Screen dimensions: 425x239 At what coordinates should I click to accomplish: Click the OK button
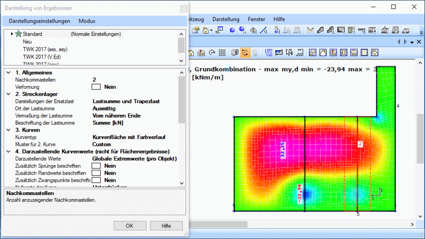130,226
